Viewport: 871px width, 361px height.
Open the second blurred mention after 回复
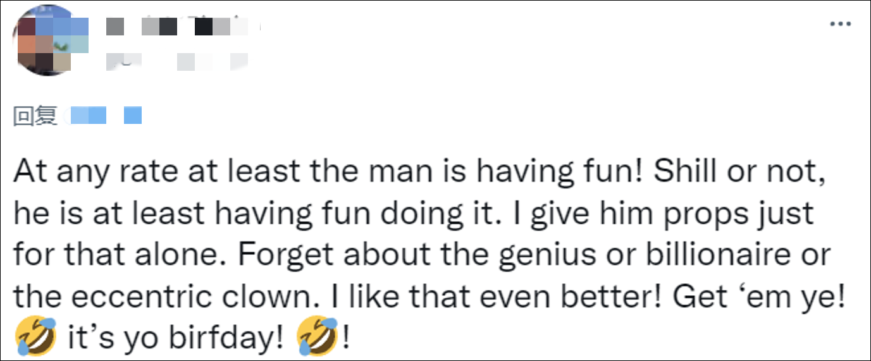tap(132, 116)
